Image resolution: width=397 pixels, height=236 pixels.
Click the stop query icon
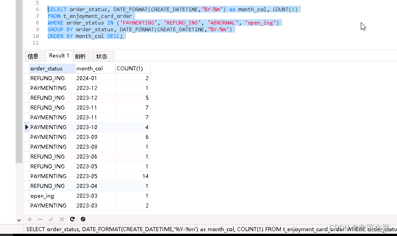83,219
